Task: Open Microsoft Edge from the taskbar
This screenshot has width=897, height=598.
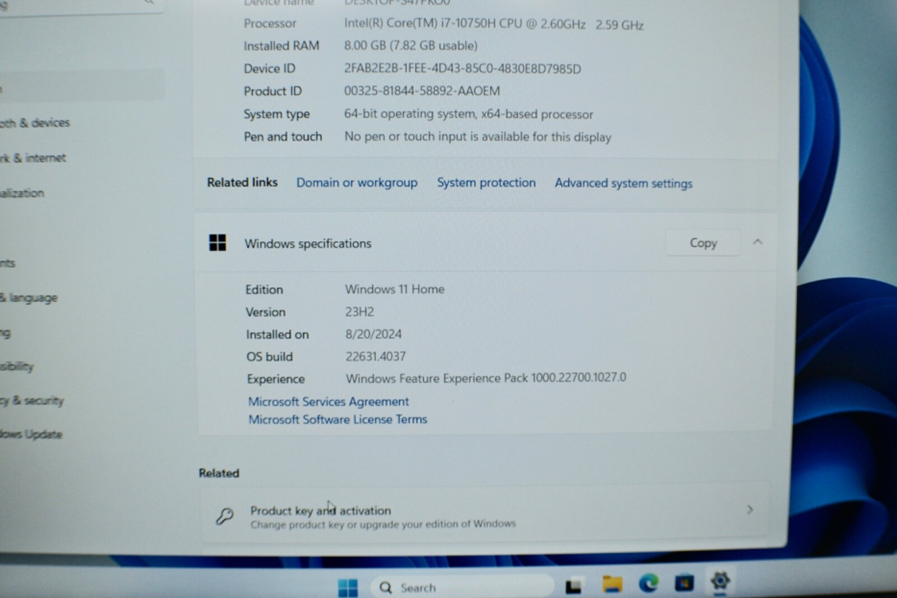Action: point(649,584)
